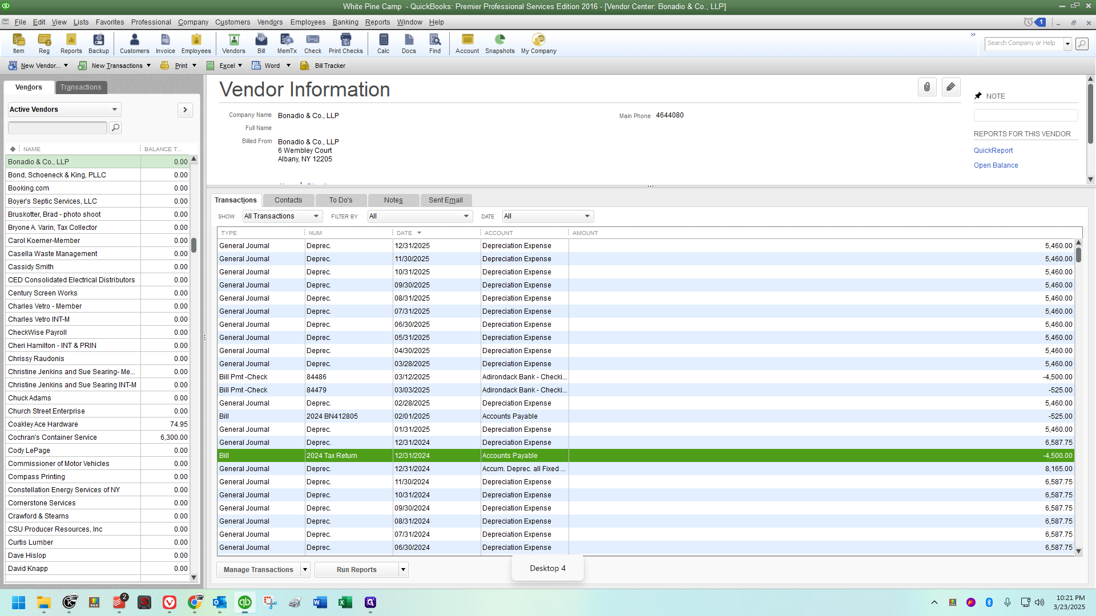Expand the Run Reports arrow
The height and width of the screenshot is (616, 1096).
404,570
